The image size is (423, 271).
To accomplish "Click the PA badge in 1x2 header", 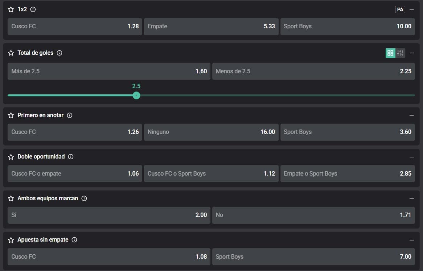I will pyautogui.click(x=400, y=10).
